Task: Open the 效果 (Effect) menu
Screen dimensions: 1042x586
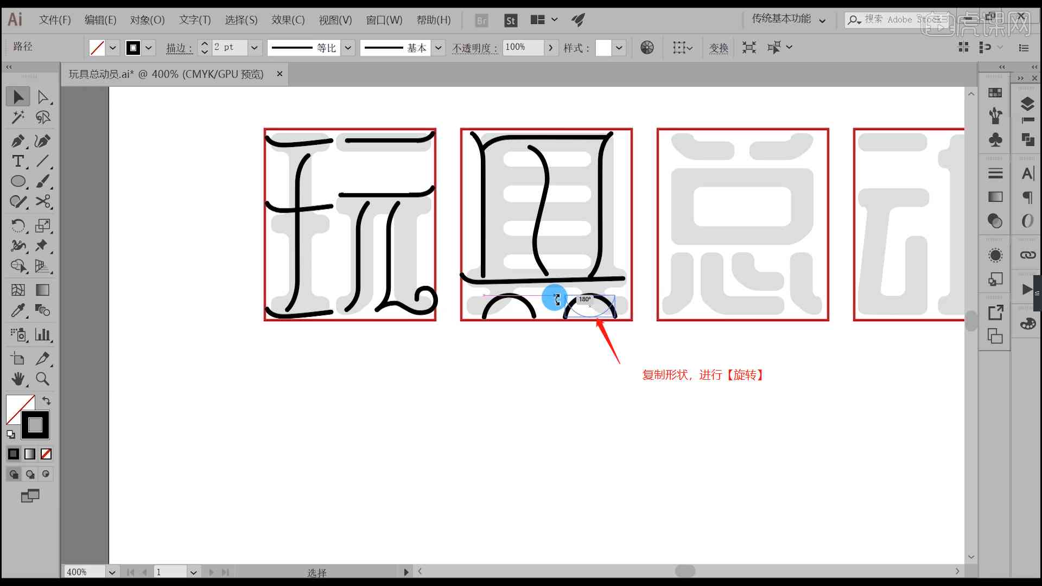Action: (x=286, y=20)
